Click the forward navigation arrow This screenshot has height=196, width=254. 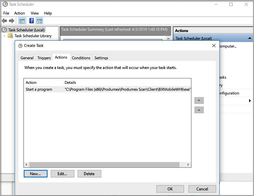point(11,21)
